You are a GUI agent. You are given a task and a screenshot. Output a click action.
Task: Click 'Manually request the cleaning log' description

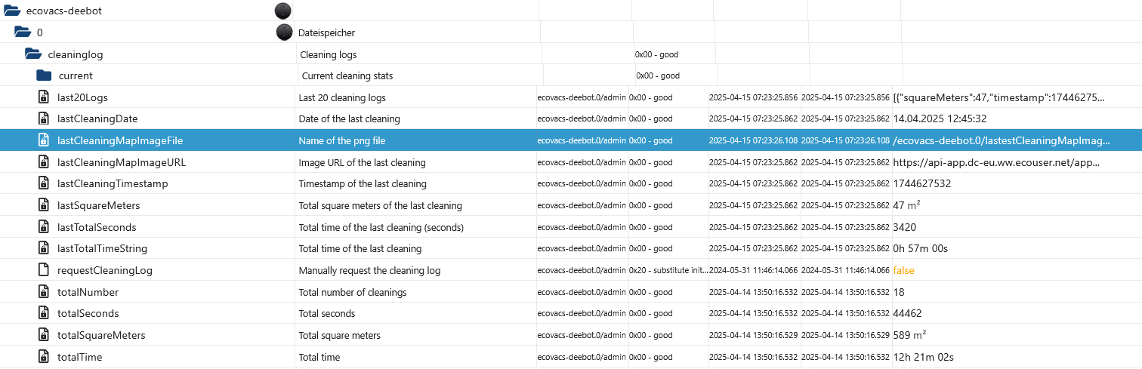coord(369,270)
